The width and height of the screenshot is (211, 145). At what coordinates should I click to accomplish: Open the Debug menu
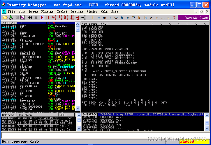(34, 12)
